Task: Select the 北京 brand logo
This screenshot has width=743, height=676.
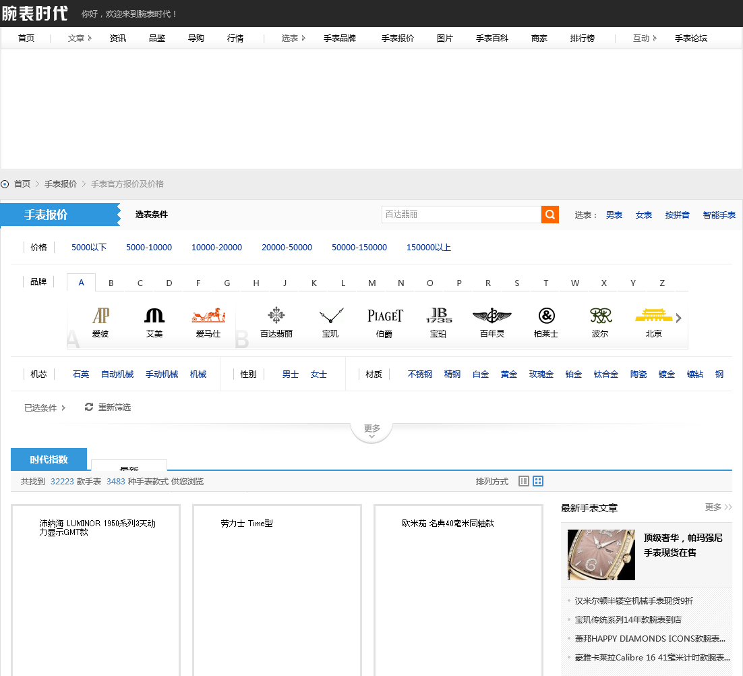Action: [x=654, y=315]
